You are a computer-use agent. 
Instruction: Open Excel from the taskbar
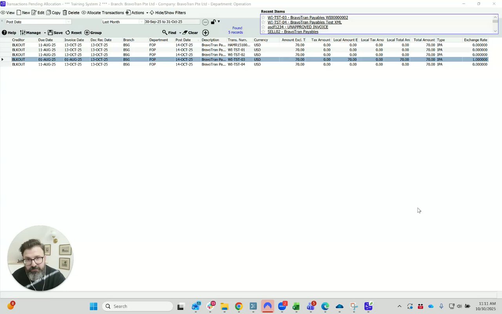tap(296, 306)
